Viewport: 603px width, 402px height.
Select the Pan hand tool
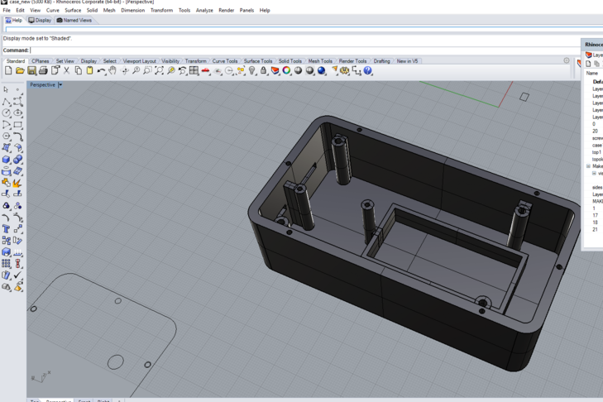112,70
